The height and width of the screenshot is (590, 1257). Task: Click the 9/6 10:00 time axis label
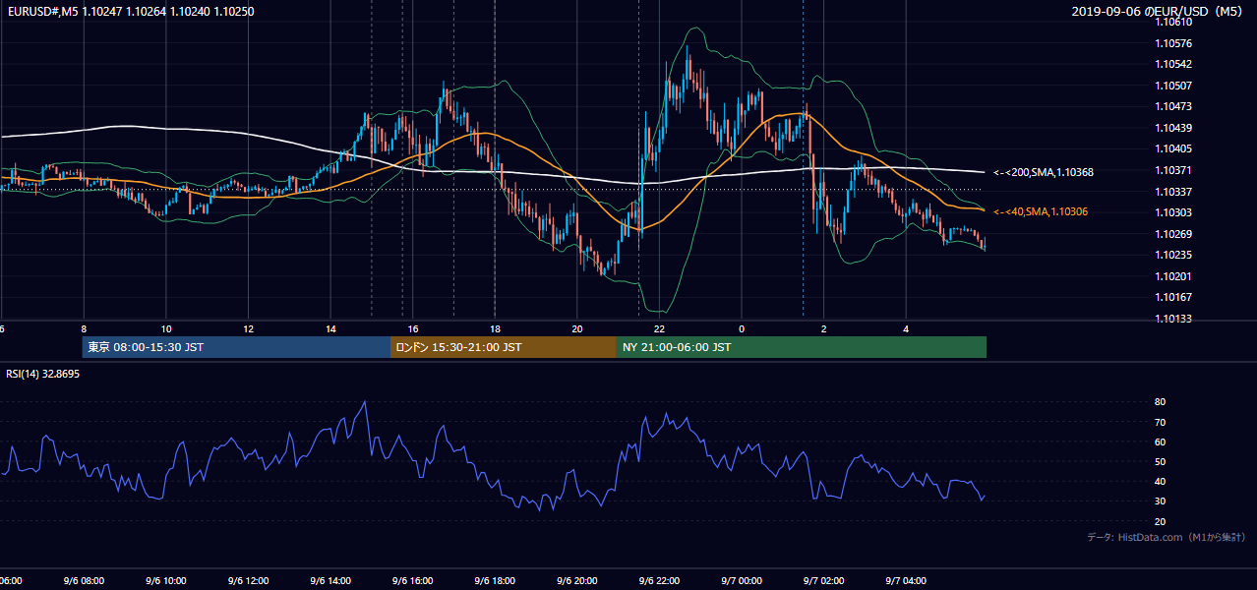(166, 581)
